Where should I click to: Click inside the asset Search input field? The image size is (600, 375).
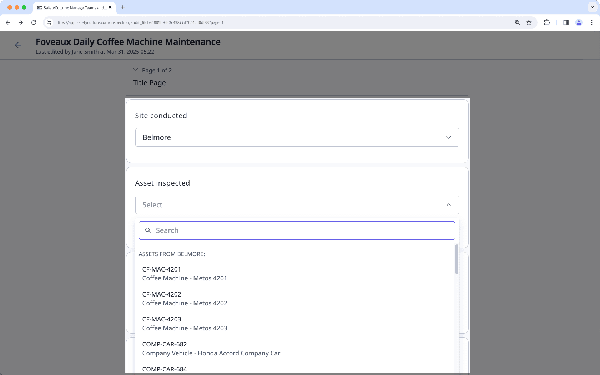click(297, 230)
